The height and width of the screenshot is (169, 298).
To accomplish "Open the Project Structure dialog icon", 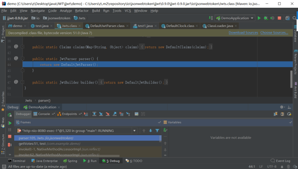I will pyautogui.click(x=287, y=18).
